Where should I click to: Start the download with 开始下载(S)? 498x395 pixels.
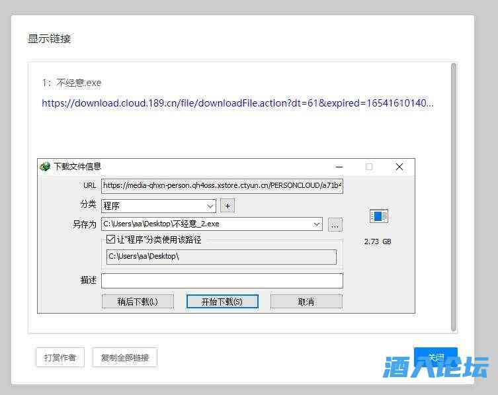(x=222, y=302)
